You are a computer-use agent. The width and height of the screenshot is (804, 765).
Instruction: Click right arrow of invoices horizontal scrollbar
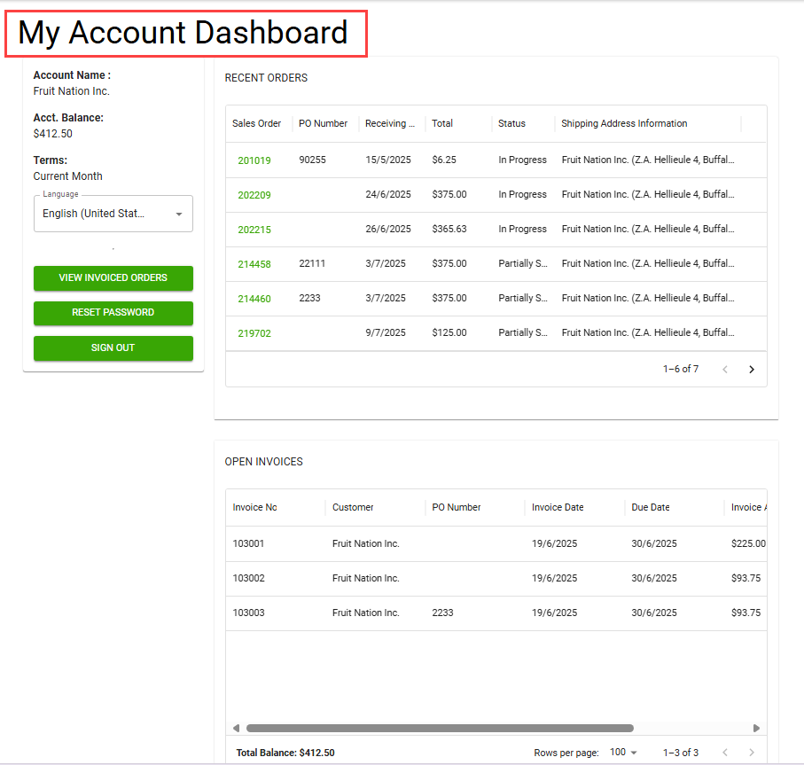pyautogui.click(x=756, y=728)
